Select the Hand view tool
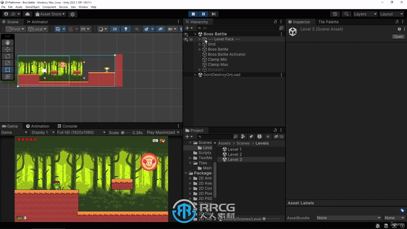This screenshot has height=229, width=407. point(8,43)
